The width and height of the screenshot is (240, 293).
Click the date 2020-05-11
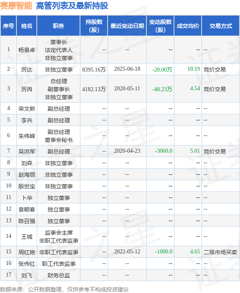[x=127, y=89]
